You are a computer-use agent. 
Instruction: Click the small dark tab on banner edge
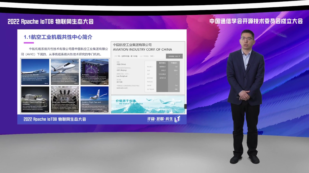185,106
